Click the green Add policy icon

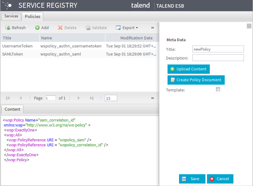point(37,28)
